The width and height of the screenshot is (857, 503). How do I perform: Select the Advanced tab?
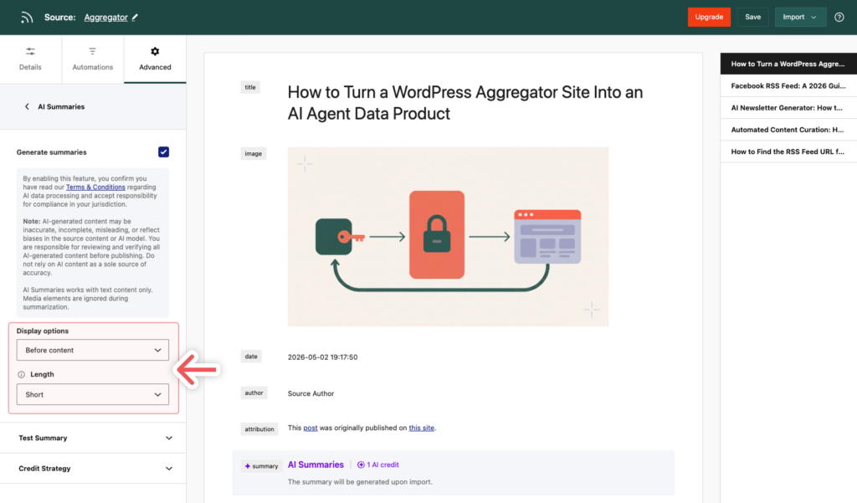point(155,59)
